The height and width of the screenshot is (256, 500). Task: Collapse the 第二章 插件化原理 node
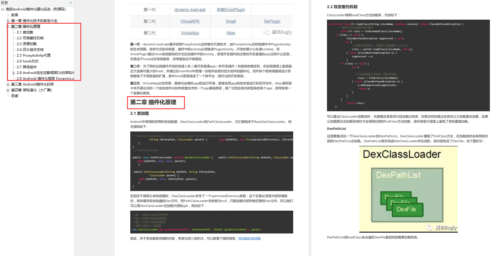(8, 27)
